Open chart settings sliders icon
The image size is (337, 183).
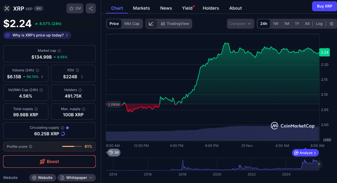[332, 24]
